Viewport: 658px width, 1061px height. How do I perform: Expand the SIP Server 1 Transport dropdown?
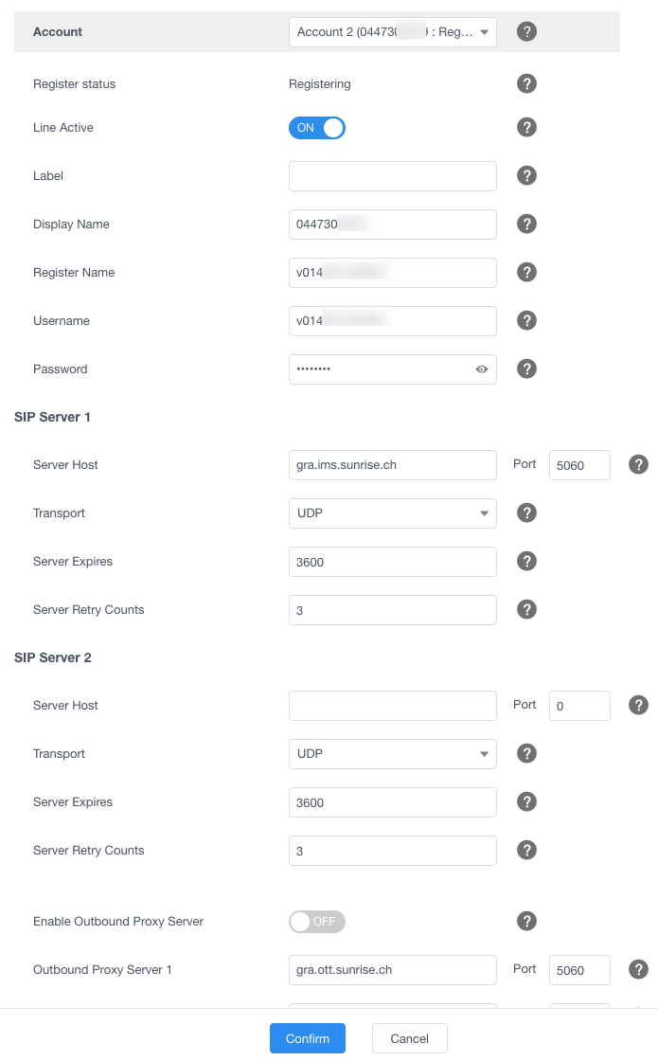[392, 513]
